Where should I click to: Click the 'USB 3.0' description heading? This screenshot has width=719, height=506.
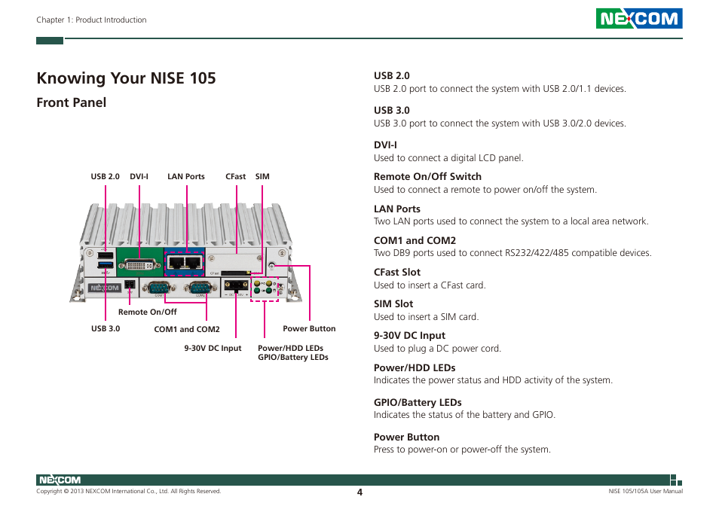tap(392, 111)
